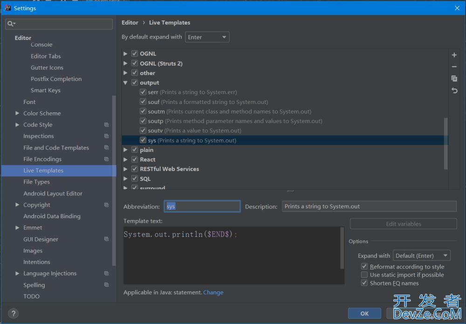Select the soutp template row
Screen dimensions: 466x324
coord(285,121)
